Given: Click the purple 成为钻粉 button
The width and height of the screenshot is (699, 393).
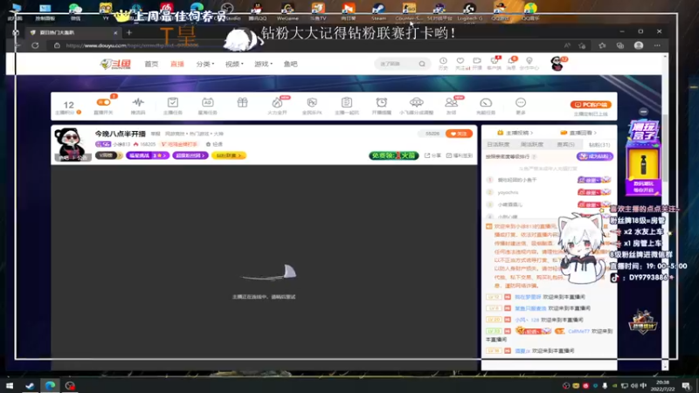Looking at the screenshot, I should click(x=595, y=156).
